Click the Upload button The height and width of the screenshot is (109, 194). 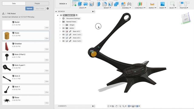(x=29, y=8)
